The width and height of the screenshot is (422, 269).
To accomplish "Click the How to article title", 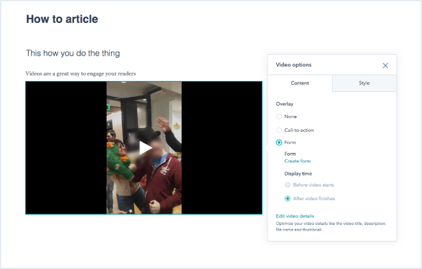I will [62, 19].
